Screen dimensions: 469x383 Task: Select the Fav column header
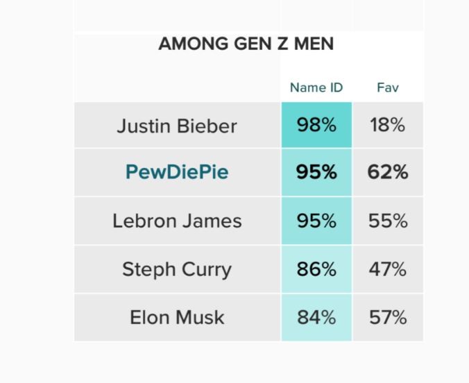coord(388,87)
